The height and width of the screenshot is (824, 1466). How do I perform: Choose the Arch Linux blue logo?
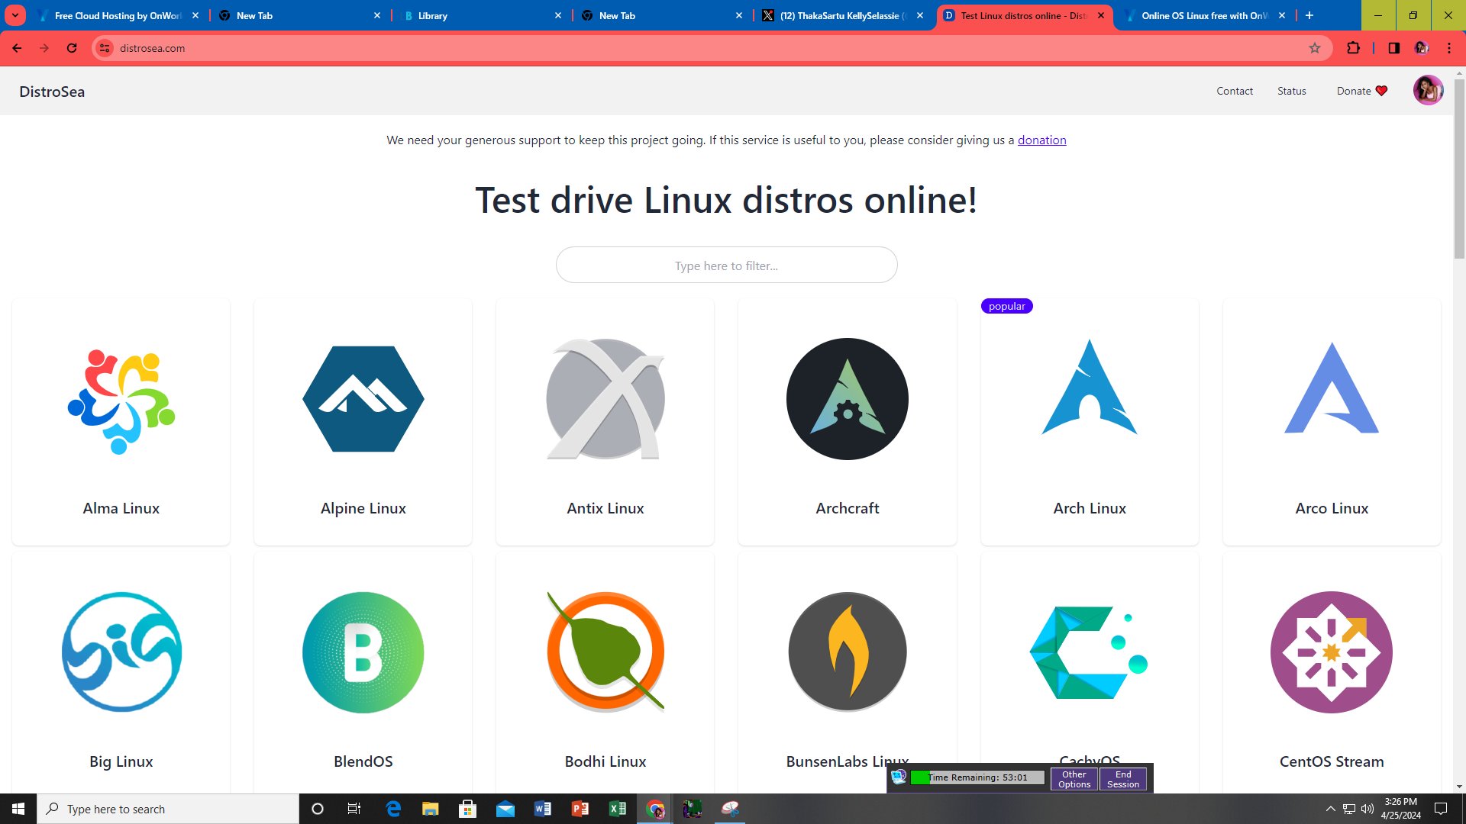pyautogui.click(x=1090, y=388)
